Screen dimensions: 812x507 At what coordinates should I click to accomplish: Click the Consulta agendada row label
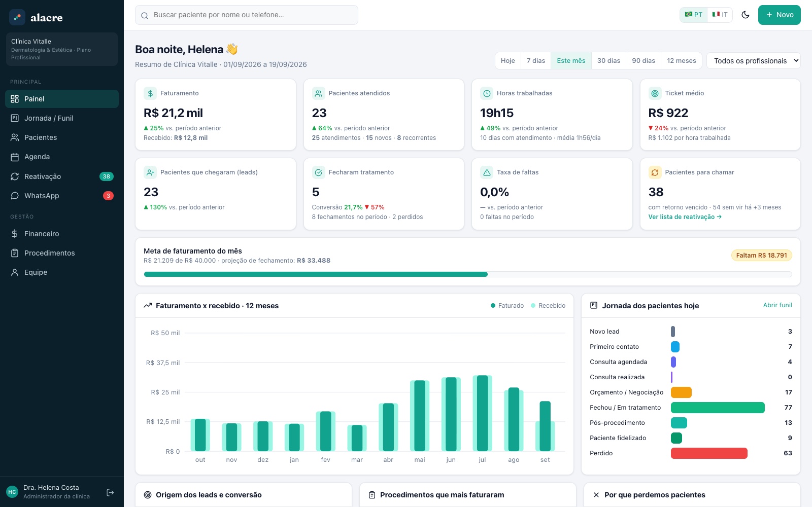619,362
